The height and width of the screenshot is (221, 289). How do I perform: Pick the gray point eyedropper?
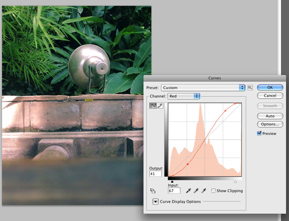pyautogui.click(x=196, y=190)
